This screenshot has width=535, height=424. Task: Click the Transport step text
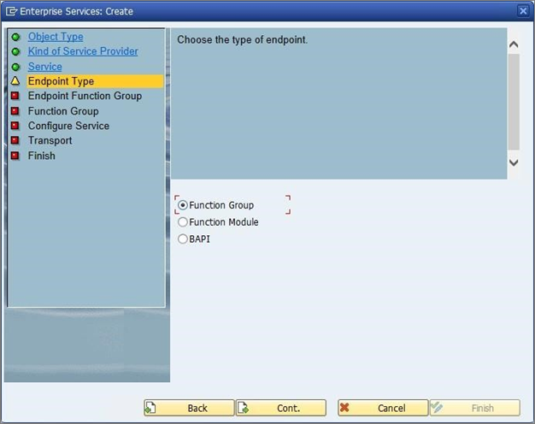click(x=50, y=140)
